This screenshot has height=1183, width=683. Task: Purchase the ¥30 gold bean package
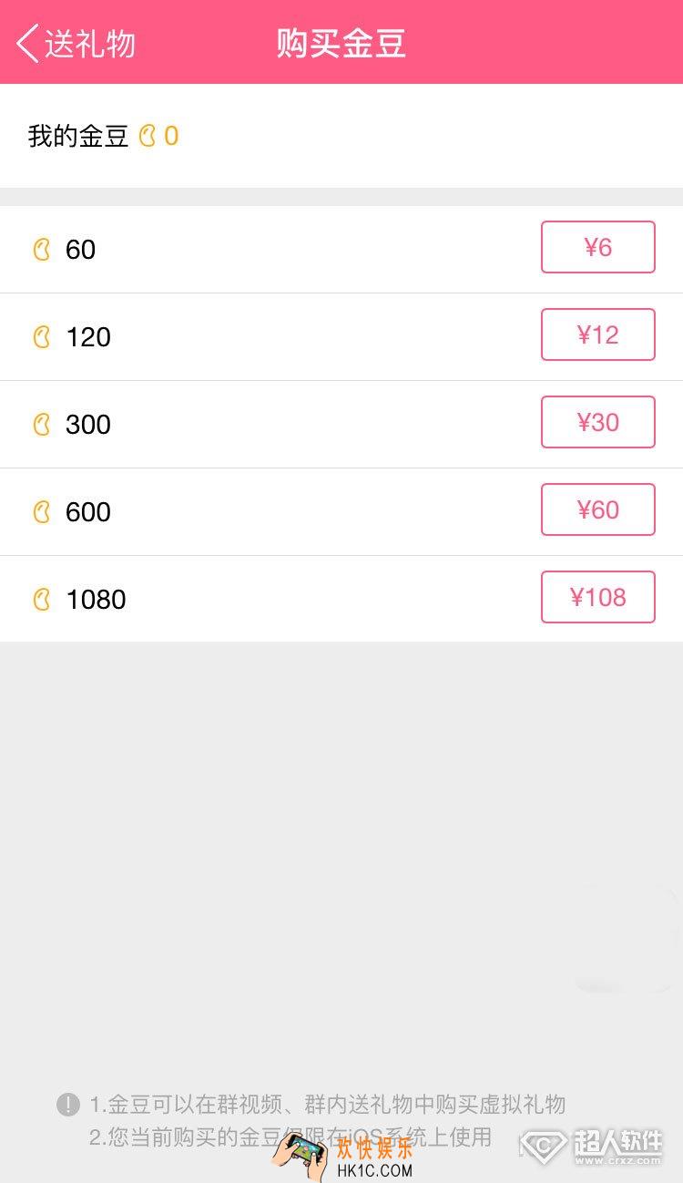598,422
